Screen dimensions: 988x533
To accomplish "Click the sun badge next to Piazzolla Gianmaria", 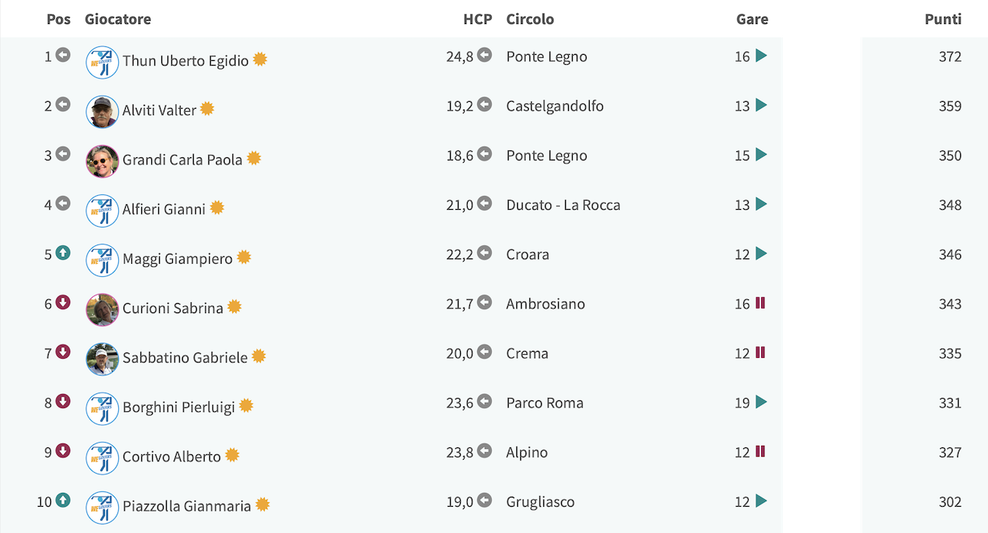I will pyautogui.click(x=262, y=504).
